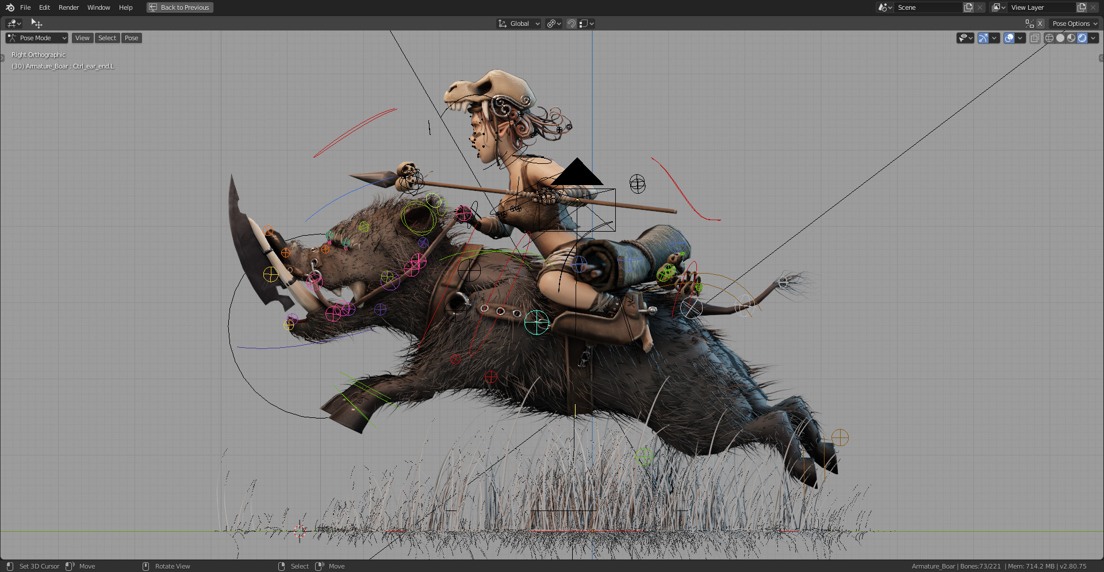Toggle show overlays button
Screen dimensions: 1104x572
point(1009,38)
